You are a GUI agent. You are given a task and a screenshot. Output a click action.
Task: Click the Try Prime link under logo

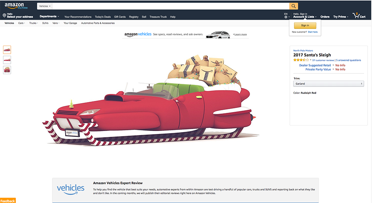pyautogui.click(x=23, y=8)
